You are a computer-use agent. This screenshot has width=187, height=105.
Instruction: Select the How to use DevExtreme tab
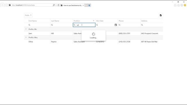click(x=72, y=5)
